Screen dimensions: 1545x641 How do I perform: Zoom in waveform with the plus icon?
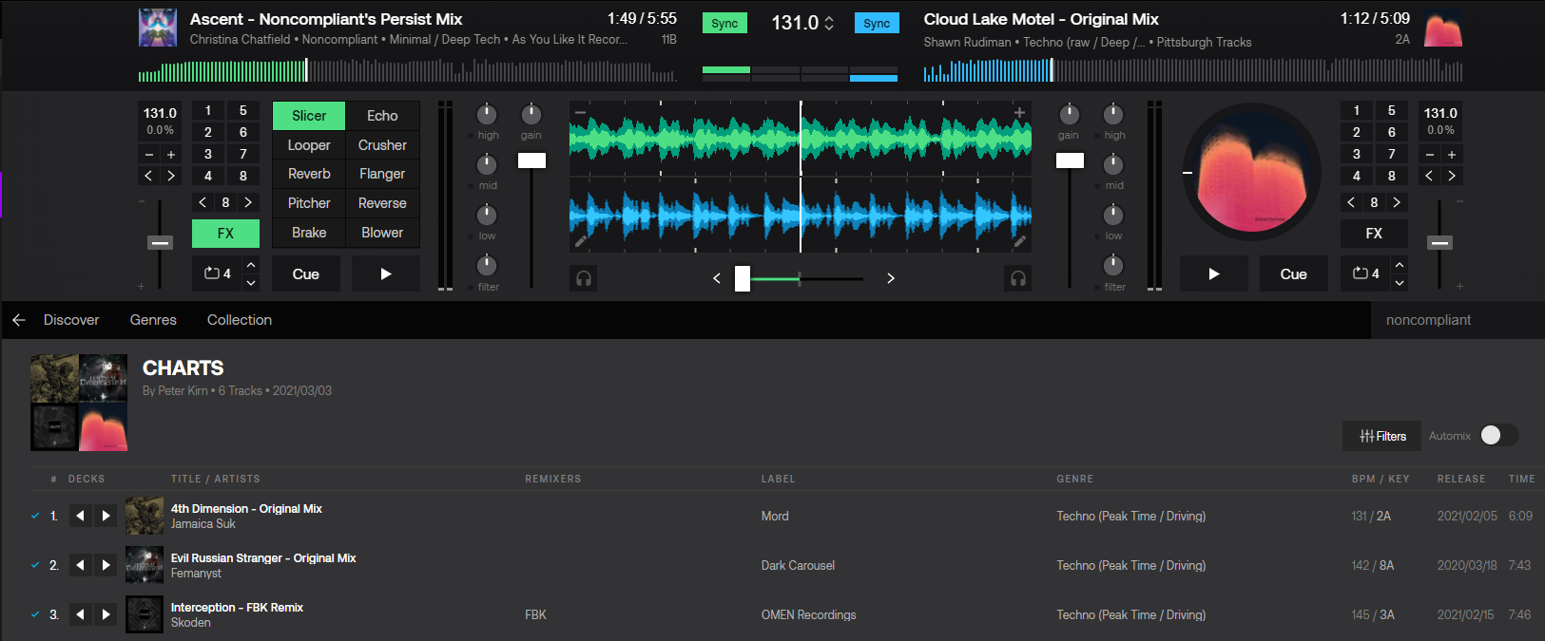(x=1019, y=113)
